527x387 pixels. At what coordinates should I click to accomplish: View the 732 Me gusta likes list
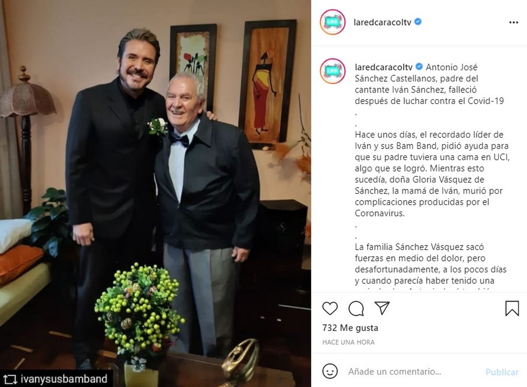point(350,328)
